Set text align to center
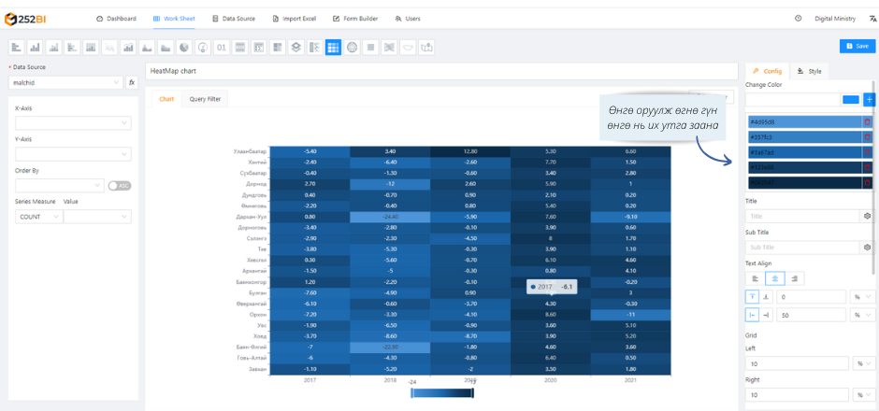Viewport: 879px width, 411px height. click(774, 278)
